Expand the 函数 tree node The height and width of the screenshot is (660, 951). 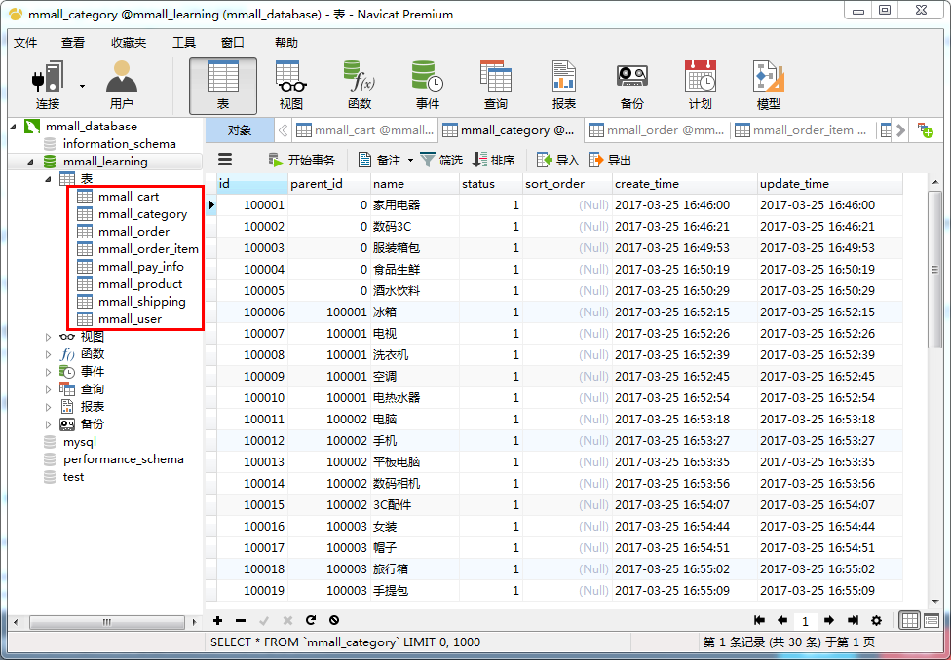tap(49, 354)
